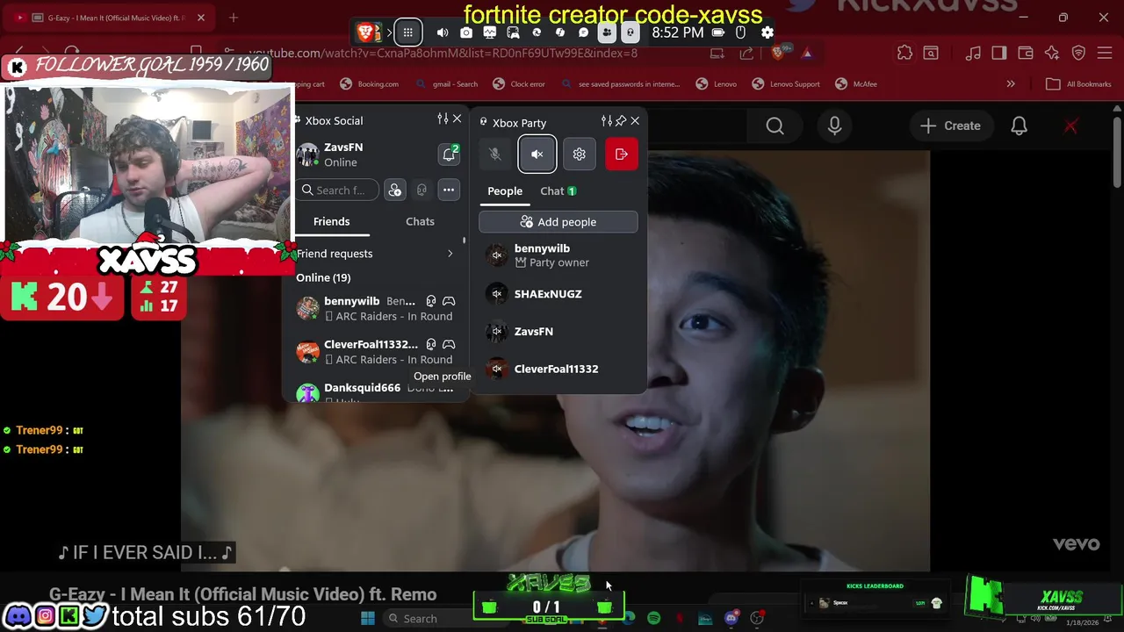1124x632 pixels.
Task: Click the Brave browser icon in Game Bar
Action: click(366, 32)
